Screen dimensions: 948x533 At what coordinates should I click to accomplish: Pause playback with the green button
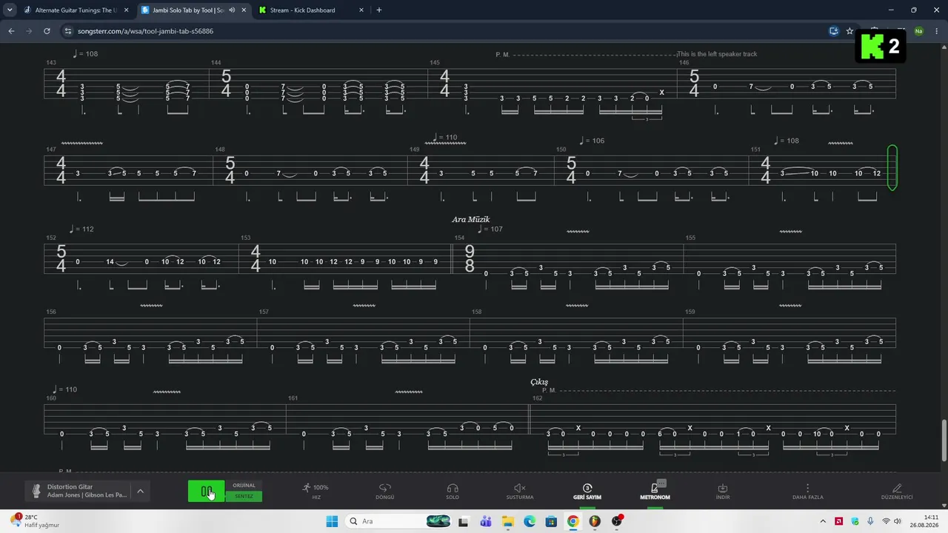point(206,492)
